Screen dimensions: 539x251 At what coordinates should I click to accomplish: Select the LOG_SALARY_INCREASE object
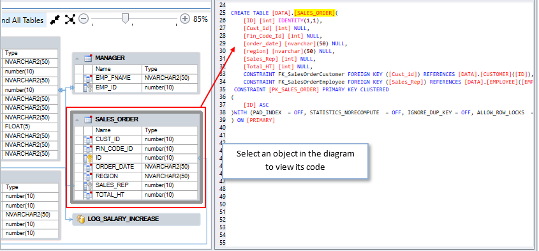coord(136,219)
